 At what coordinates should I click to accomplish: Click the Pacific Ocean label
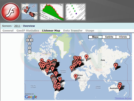[33, 87]
